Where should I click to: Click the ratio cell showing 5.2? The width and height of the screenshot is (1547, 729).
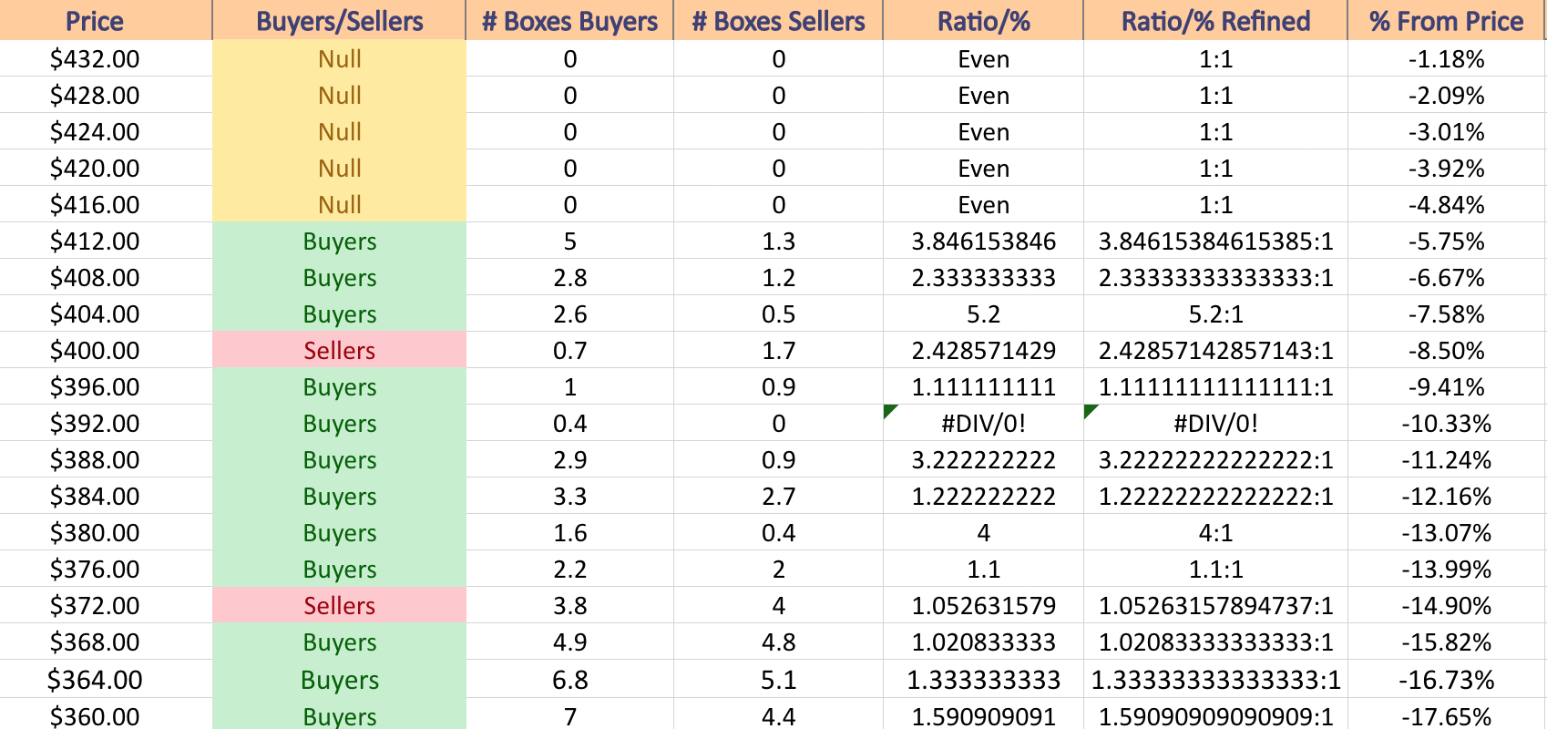(983, 314)
